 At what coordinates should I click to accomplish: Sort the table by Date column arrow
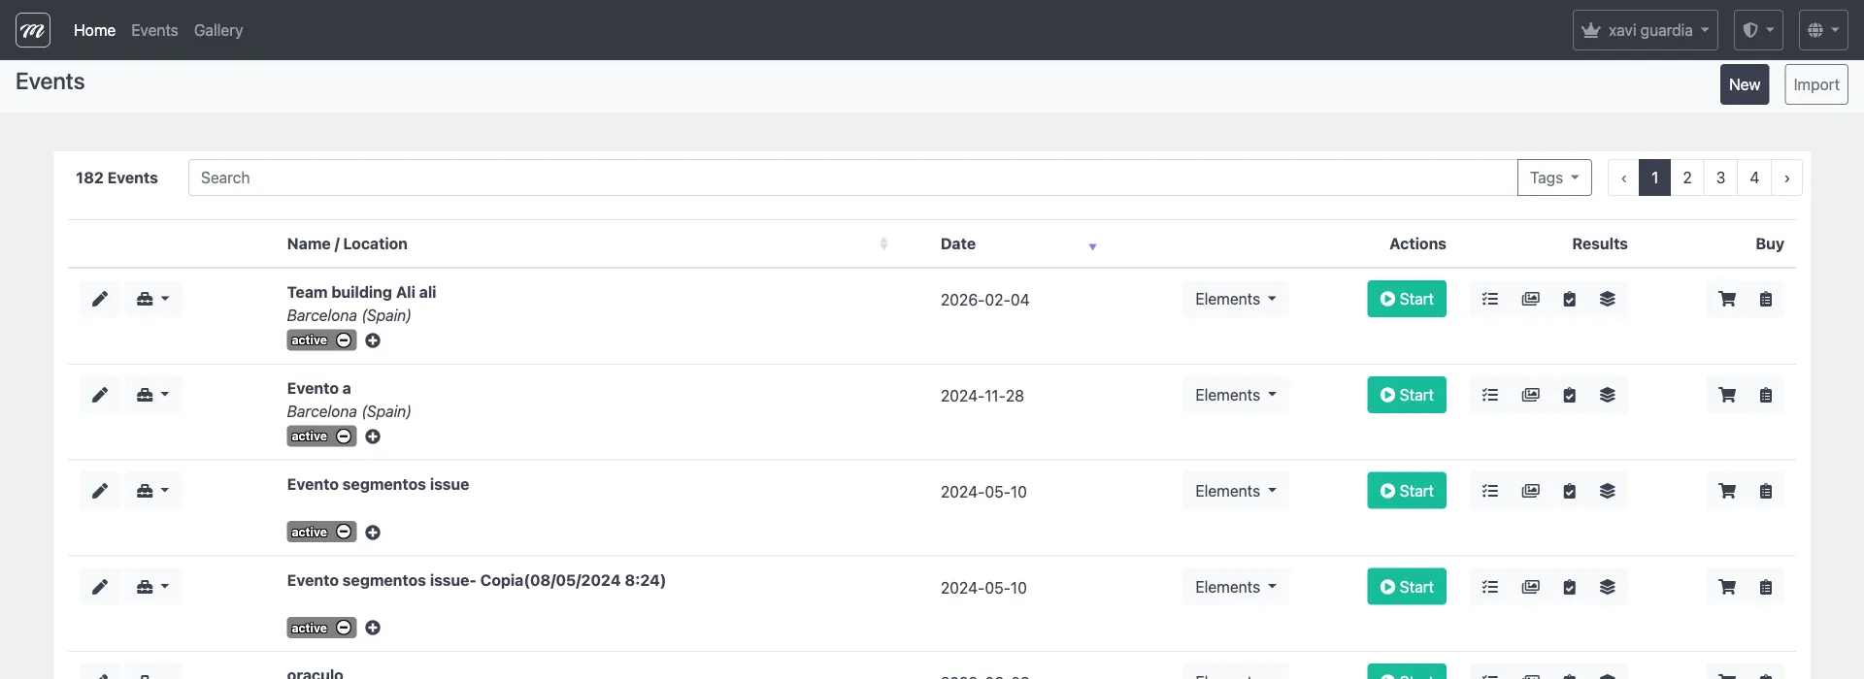click(1092, 246)
